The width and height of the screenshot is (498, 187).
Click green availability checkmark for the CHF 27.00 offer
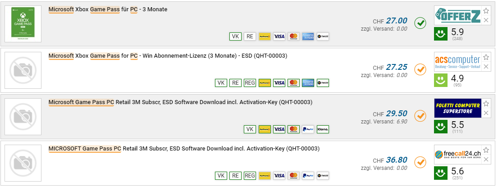(420, 23)
